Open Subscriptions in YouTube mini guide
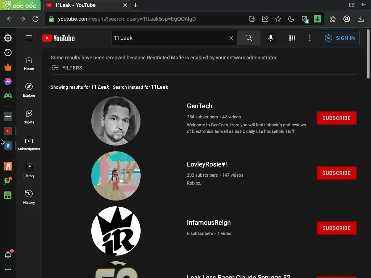The image size is (371, 278). tap(29, 143)
